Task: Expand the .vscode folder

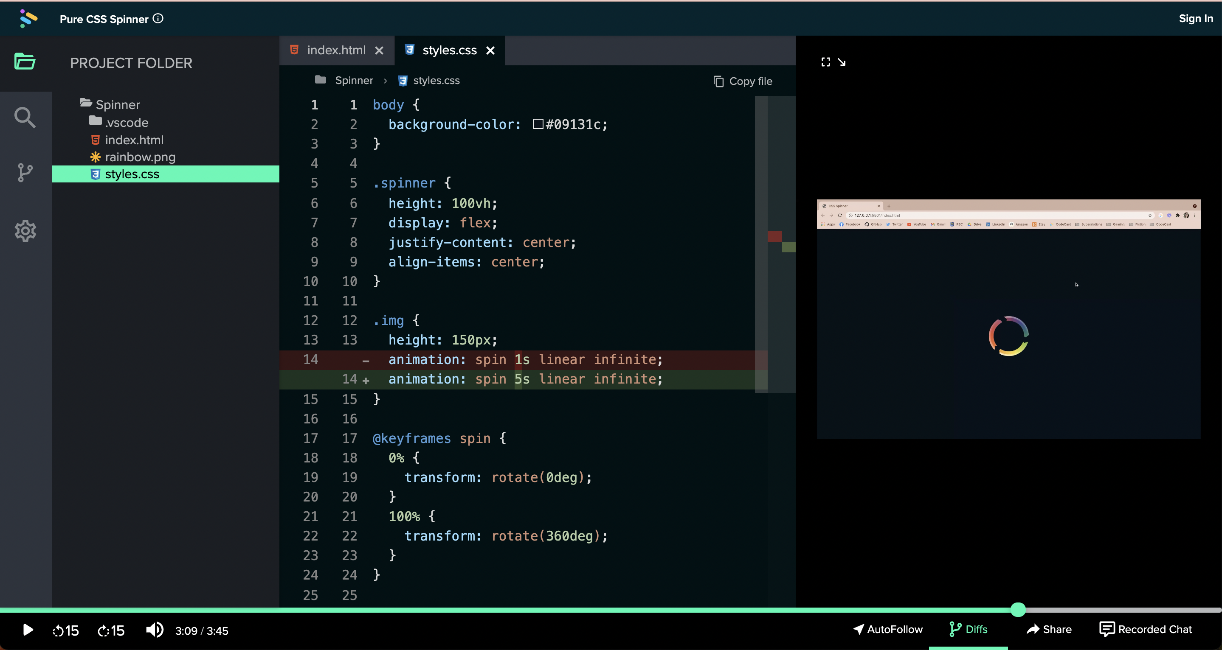Action: pos(118,122)
